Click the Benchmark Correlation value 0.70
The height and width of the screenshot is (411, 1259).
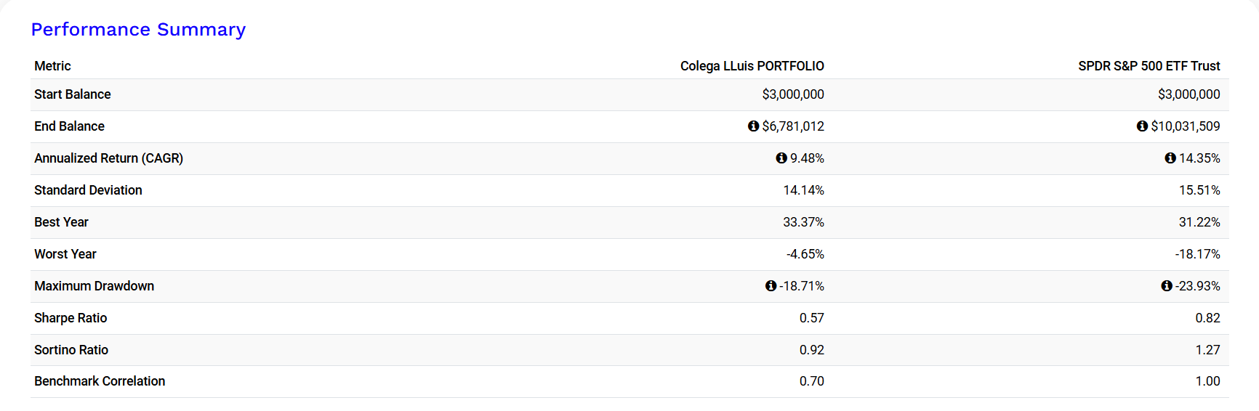coord(812,381)
